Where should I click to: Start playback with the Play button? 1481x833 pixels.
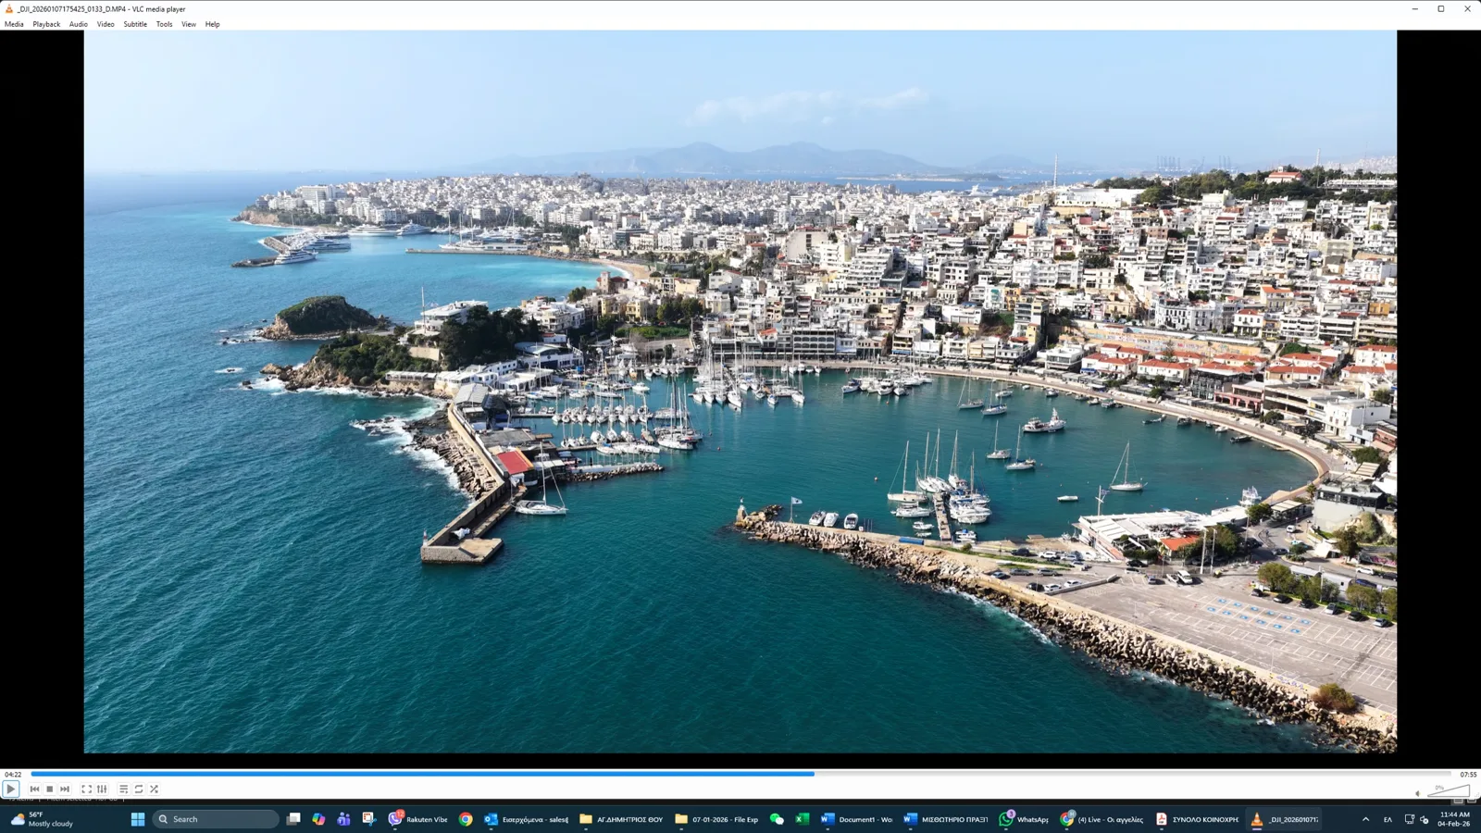(10, 789)
